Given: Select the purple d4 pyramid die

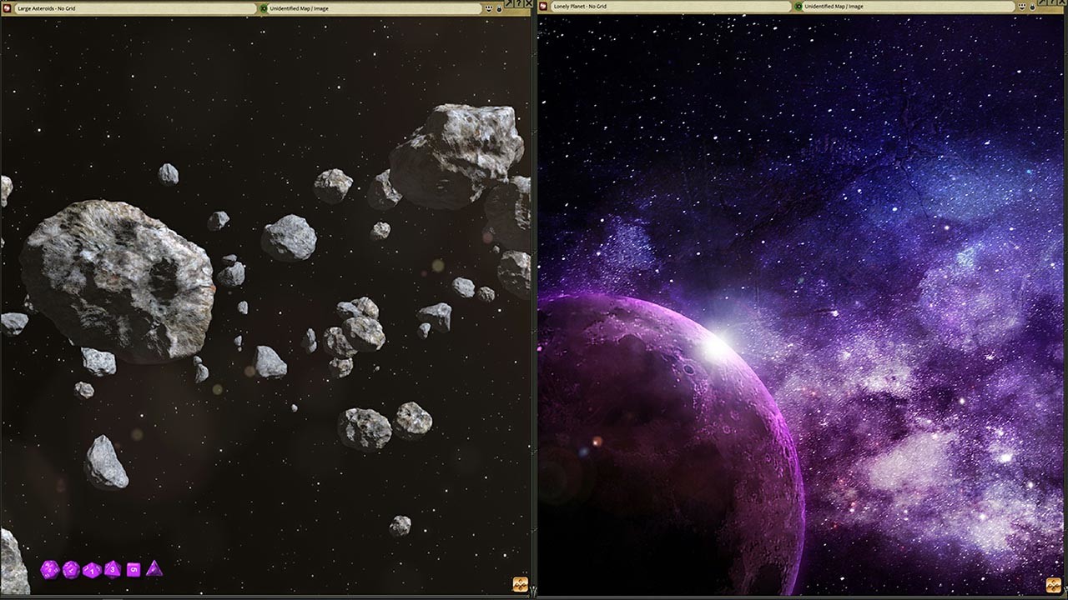Looking at the screenshot, I should pyautogui.click(x=154, y=569).
